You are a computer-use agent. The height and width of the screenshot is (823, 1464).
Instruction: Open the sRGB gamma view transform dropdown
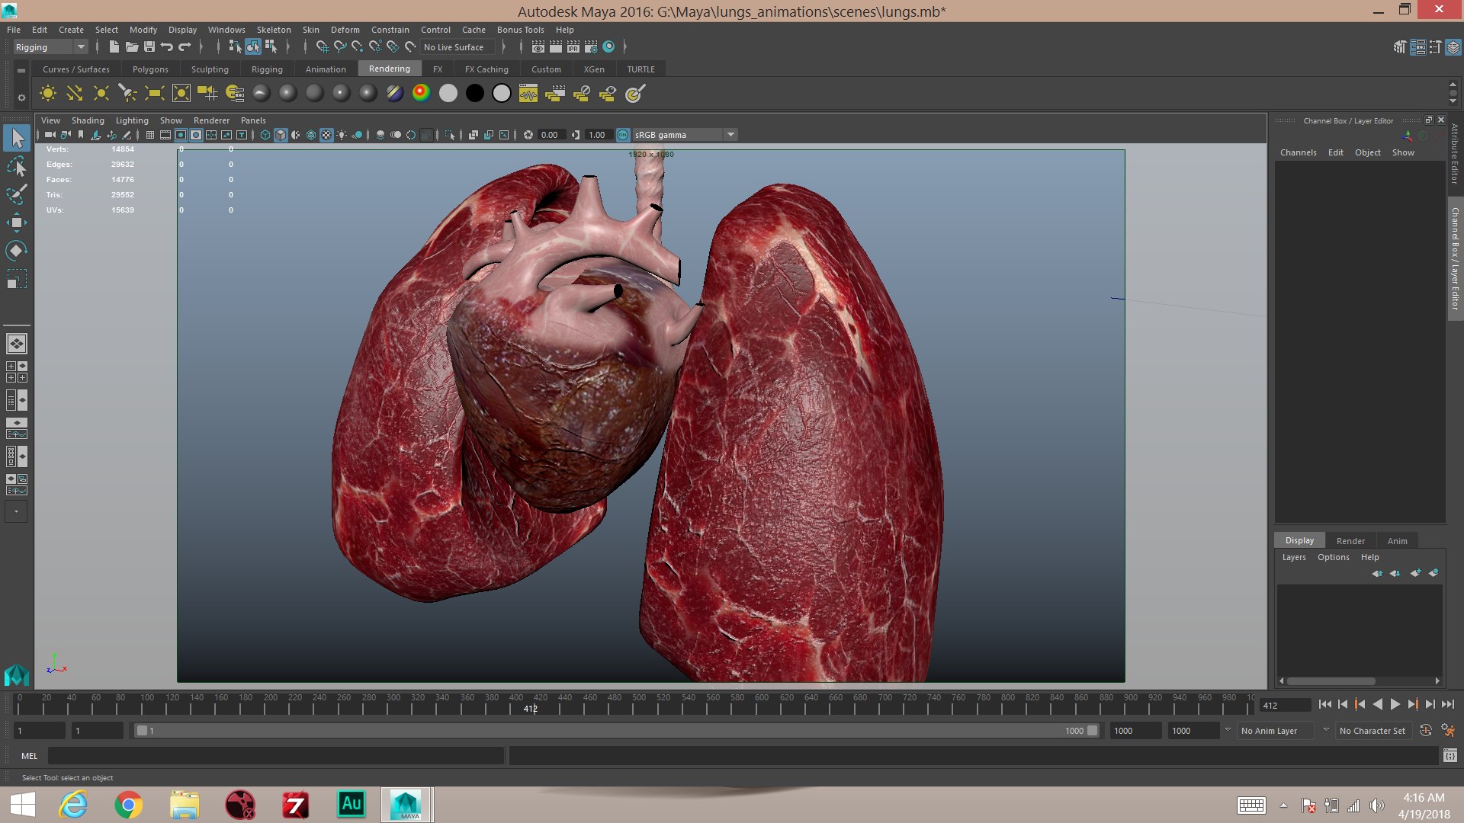click(x=684, y=135)
